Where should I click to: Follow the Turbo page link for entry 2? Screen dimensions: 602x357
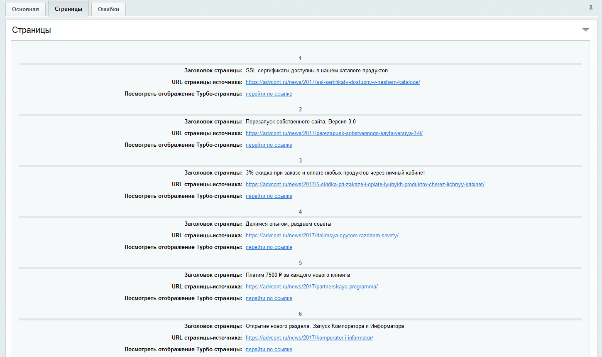[x=269, y=145]
